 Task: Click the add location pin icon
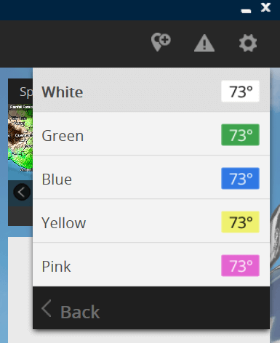[x=161, y=42]
